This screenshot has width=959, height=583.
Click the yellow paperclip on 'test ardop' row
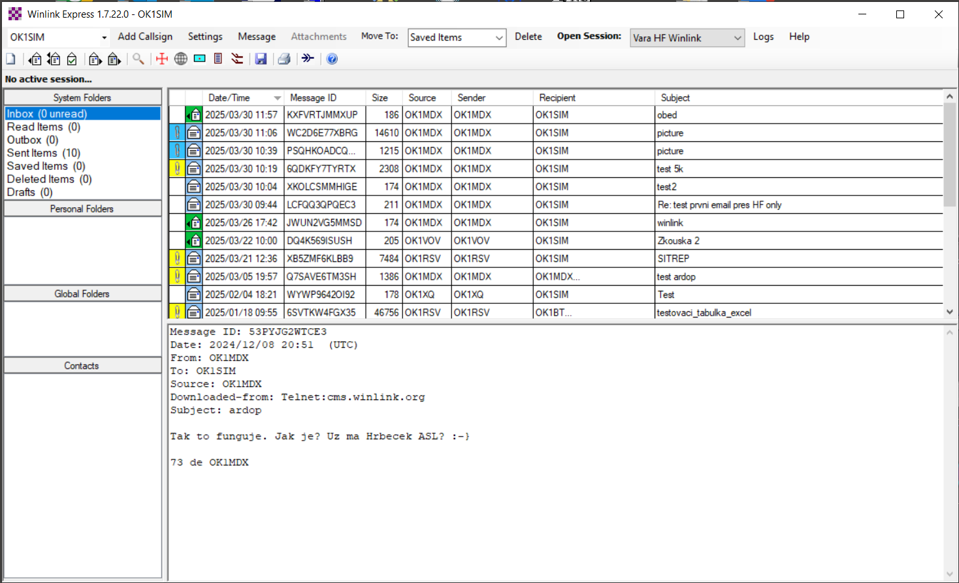click(177, 276)
